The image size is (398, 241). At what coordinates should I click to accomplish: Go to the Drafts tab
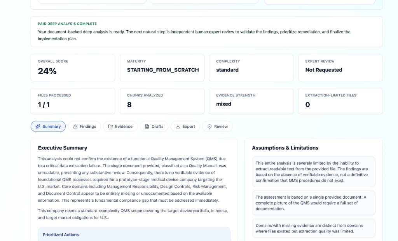click(154, 127)
